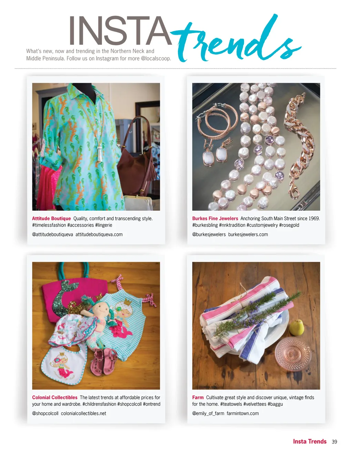Visit colonialcollectibles.net link

tap(83, 414)
